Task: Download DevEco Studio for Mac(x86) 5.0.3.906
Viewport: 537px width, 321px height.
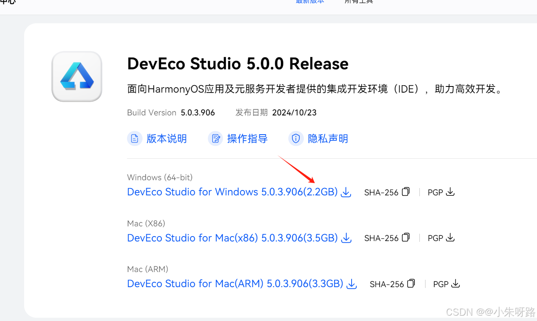Action: [232, 238]
